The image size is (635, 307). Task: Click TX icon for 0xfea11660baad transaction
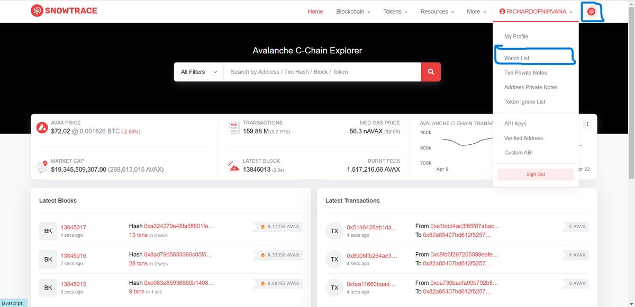point(334,288)
